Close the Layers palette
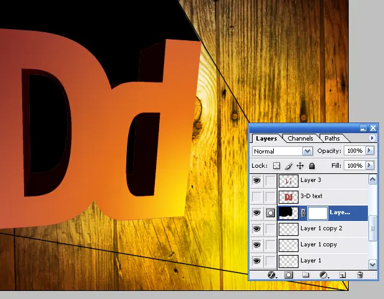The width and height of the screenshot is (384, 299). pyautogui.click(x=373, y=128)
